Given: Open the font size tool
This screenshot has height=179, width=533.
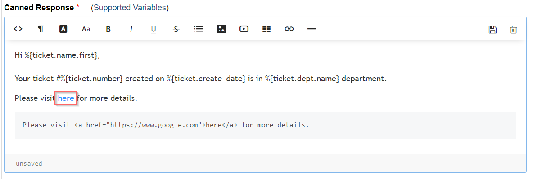Looking at the screenshot, I should (x=86, y=29).
